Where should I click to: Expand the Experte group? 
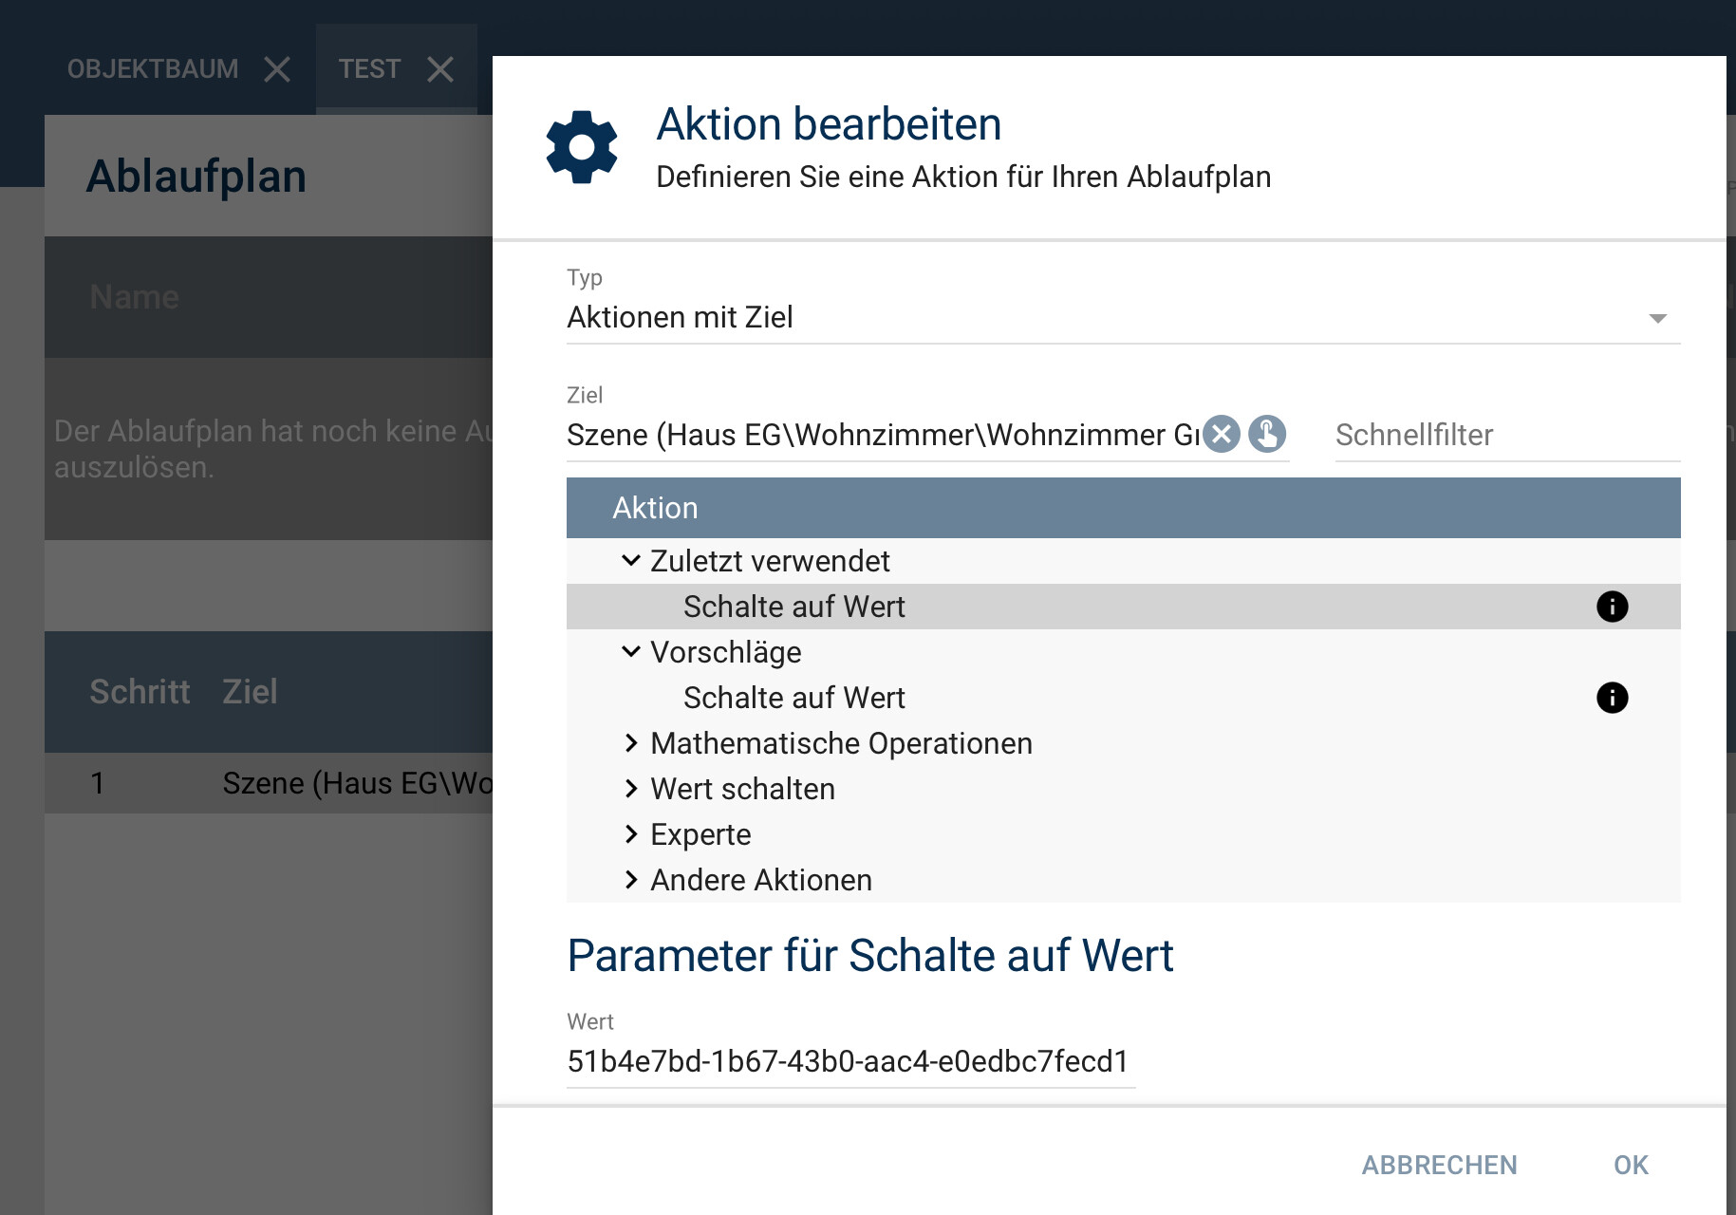tap(631, 834)
